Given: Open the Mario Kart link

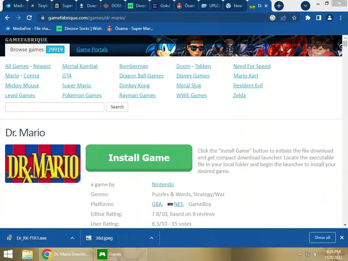Looking at the screenshot, I should pos(246,76).
